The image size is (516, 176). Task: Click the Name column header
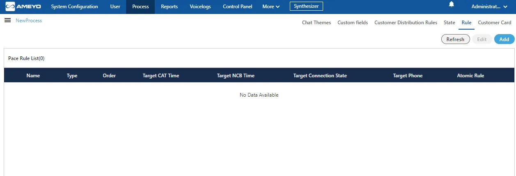click(x=33, y=76)
